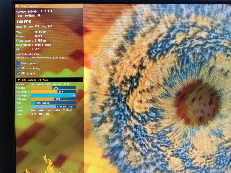Select the Demo monitor title bar

click(x=28, y=6)
